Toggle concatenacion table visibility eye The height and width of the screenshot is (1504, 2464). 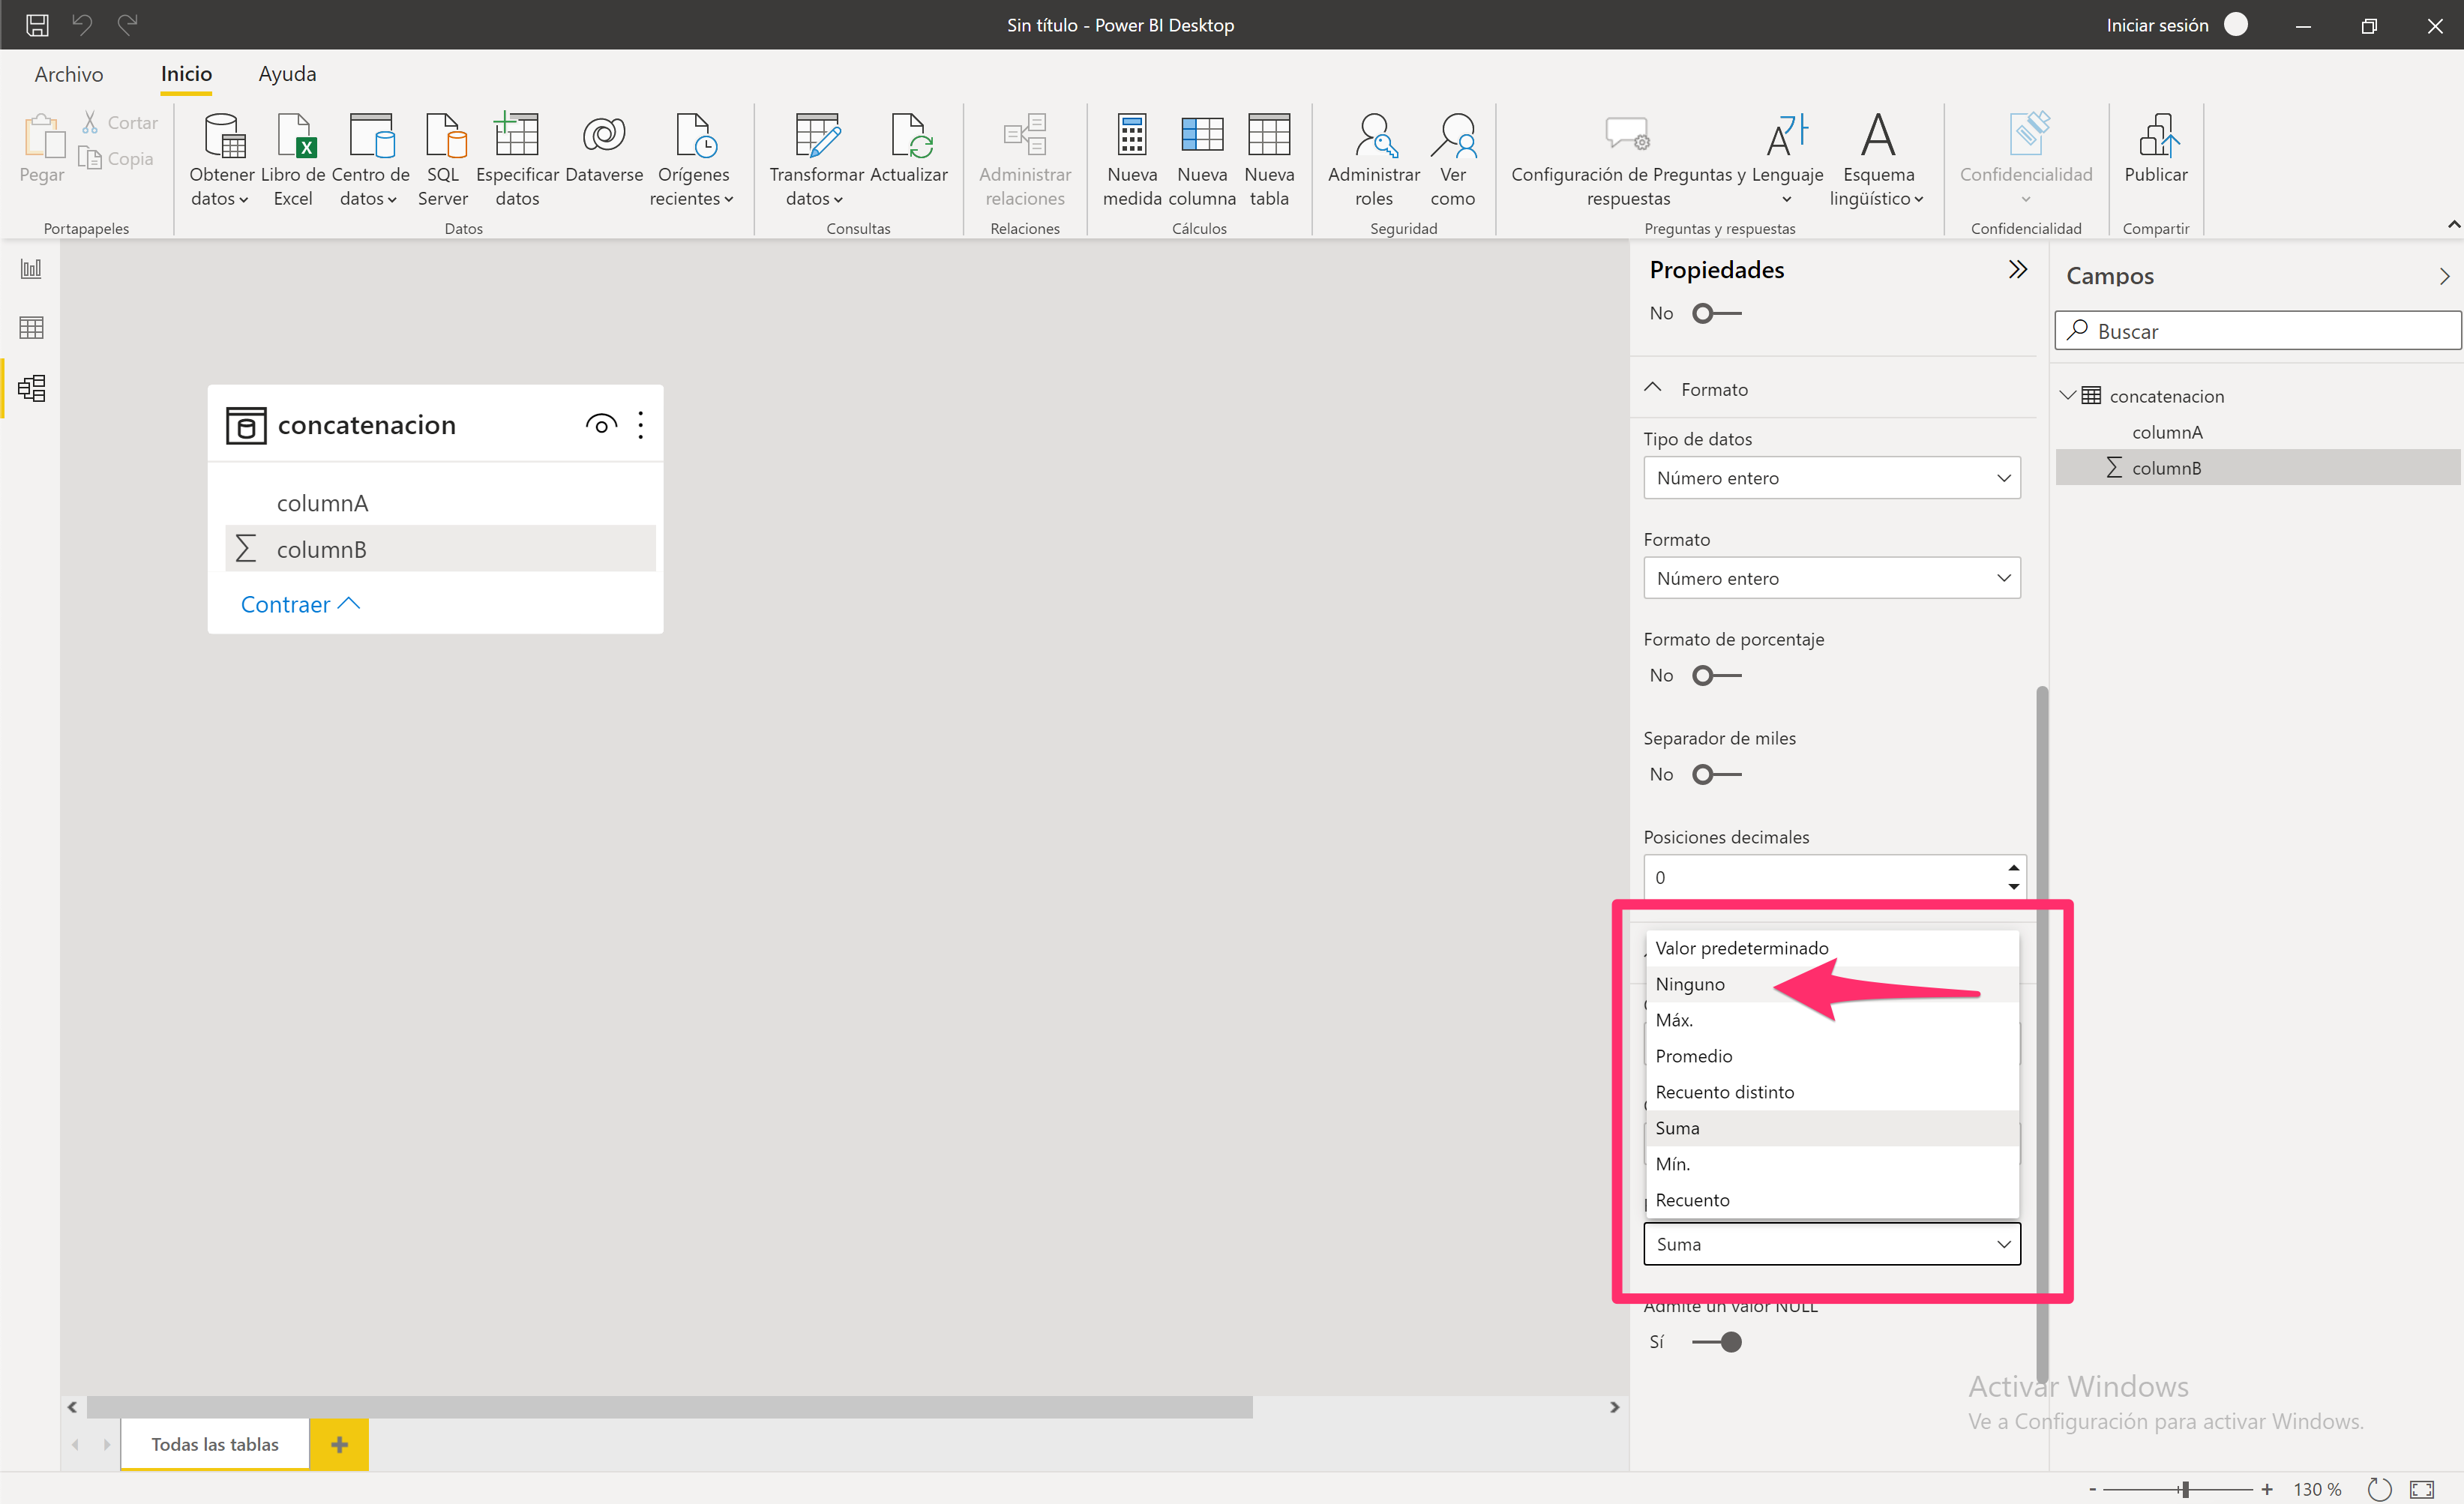pyautogui.click(x=601, y=425)
